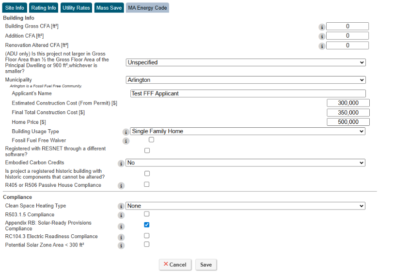Screen dimensions: 410x272
Task: Click the Cancel button
Action: click(x=175, y=265)
